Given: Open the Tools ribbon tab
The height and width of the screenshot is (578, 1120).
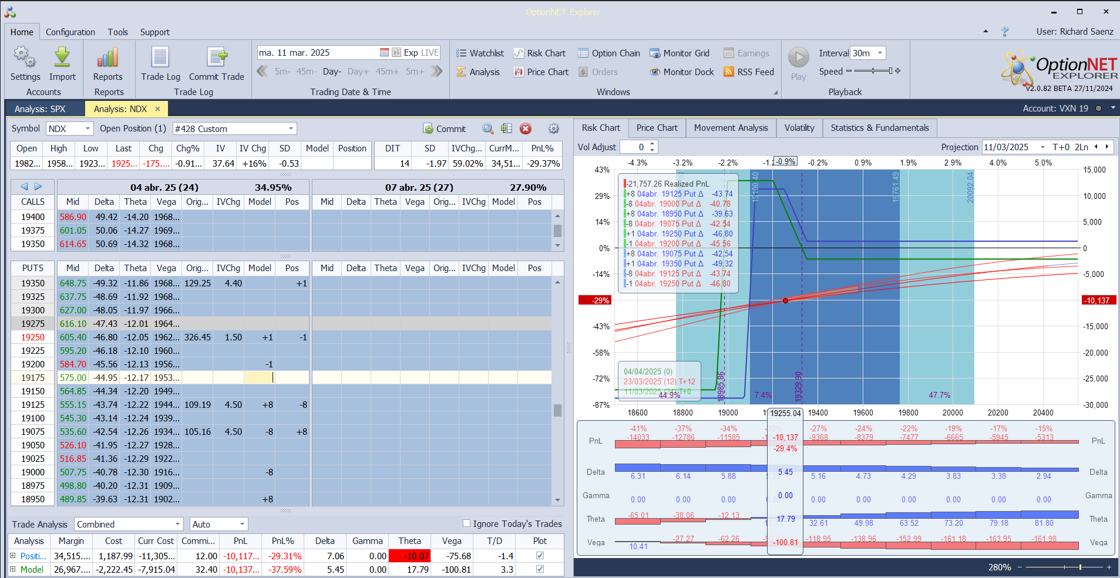Looking at the screenshot, I should [117, 32].
